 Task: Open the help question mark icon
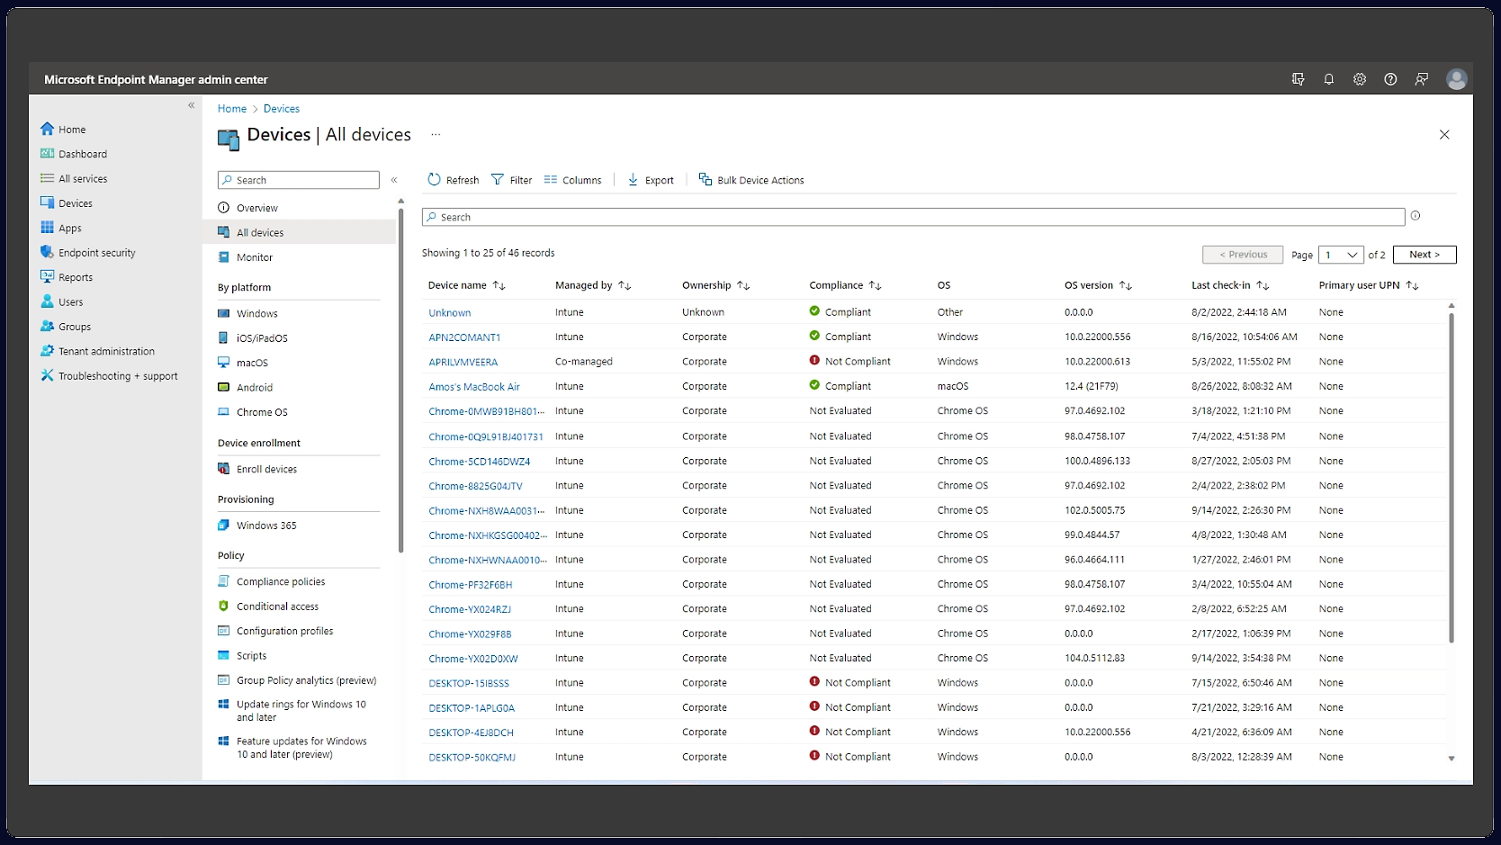click(x=1390, y=79)
